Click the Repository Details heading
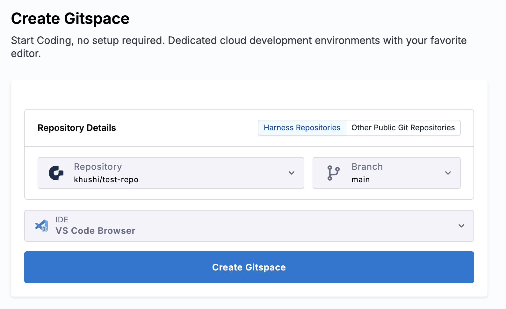This screenshot has height=309, width=506. [x=77, y=128]
